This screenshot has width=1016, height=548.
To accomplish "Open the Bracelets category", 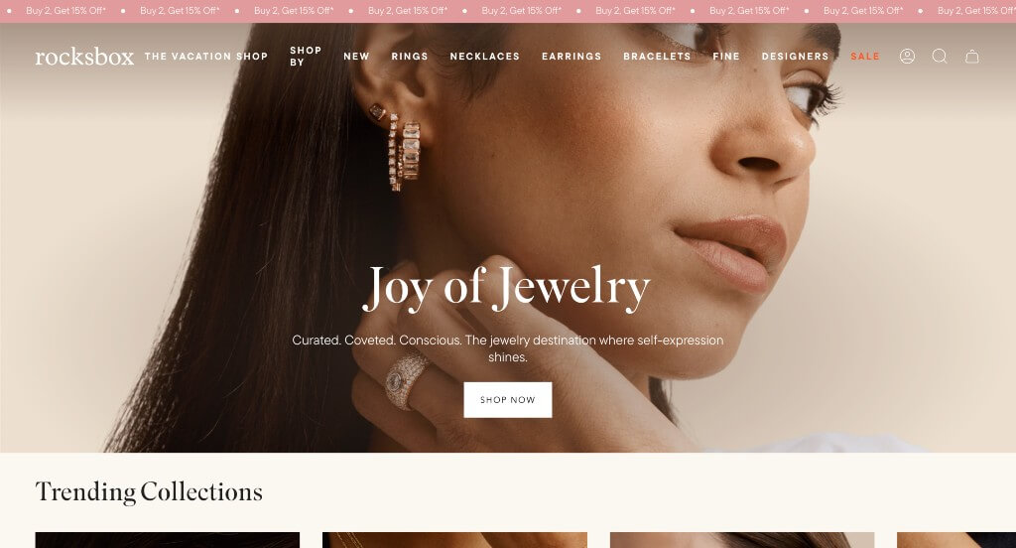I will (657, 57).
